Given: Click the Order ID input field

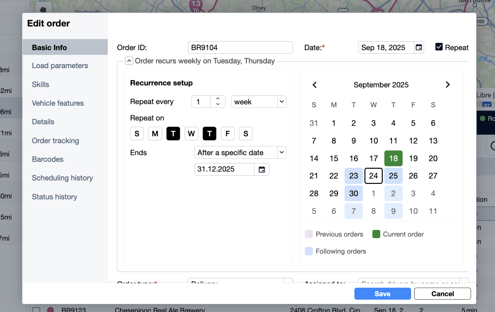Looking at the screenshot, I should pos(240,47).
